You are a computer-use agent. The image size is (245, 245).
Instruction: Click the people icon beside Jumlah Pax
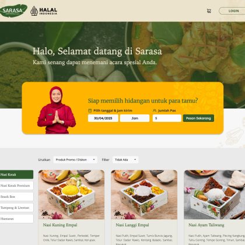tap(155, 110)
